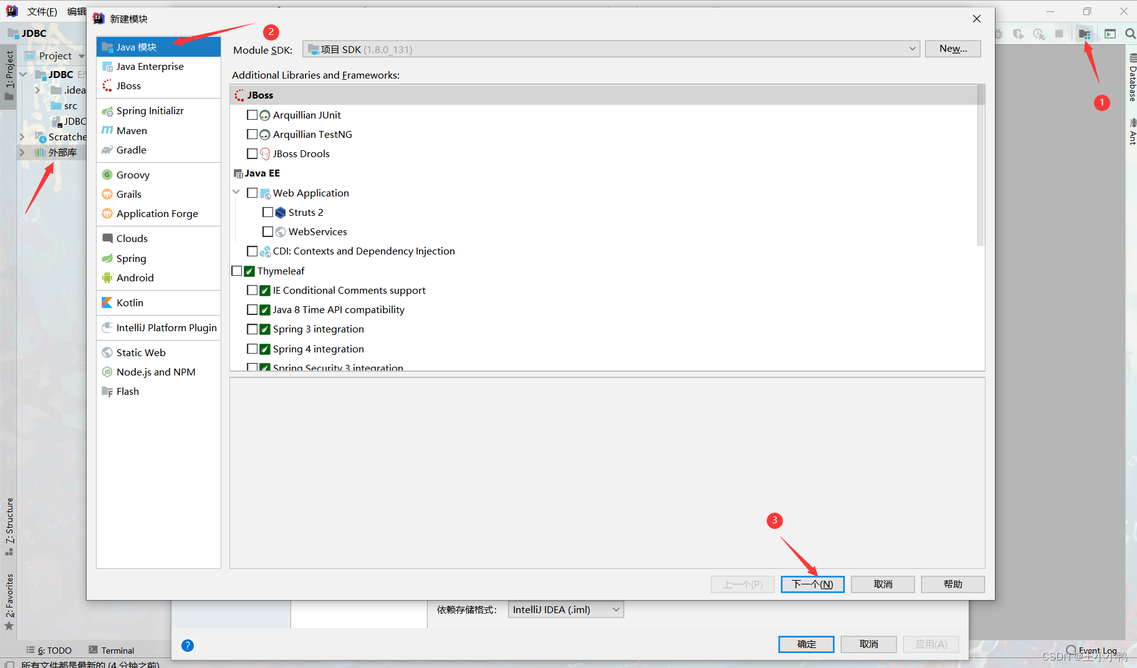Select Java 模块 in module type list
1137x668 pixels.
click(x=158, y=47)
